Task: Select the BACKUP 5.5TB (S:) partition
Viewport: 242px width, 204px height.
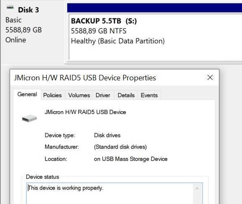Action: click(x=156, y=37)
